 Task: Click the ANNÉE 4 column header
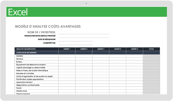118,49
